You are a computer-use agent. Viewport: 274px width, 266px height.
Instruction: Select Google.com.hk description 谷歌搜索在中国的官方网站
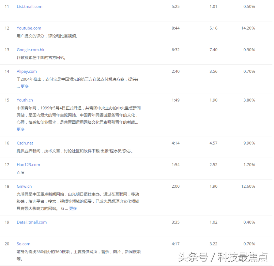(41, 58)
